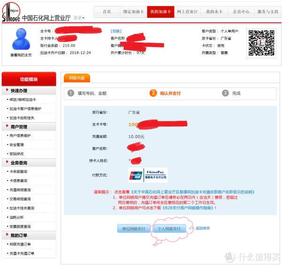Click the 个人网银支付 button
Viewport: 282px width, 265px height.
pos(169,229)
